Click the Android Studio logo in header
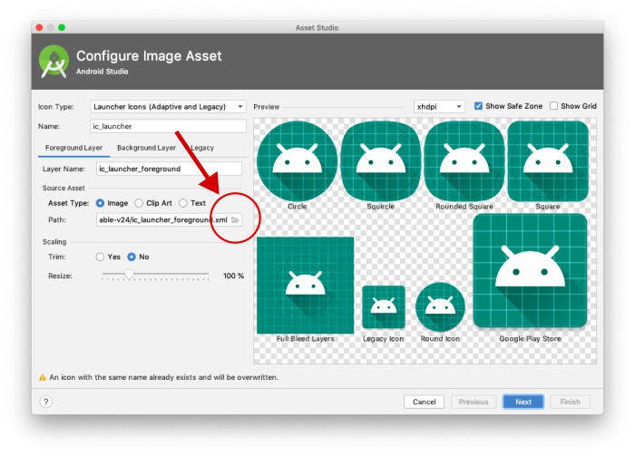The height and width of the screenshot is (456, 635). point(54,62)
